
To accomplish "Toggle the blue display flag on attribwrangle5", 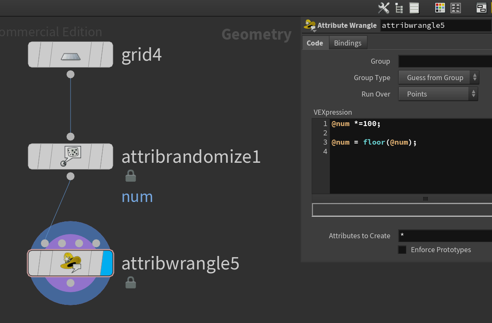I will pos(107,263).
